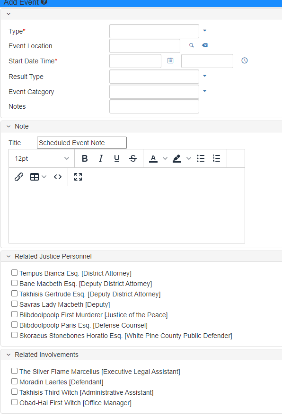Check Takhisis Gertrude Esq. checkbox
This screenshot has height=416, width=282.
14,293
